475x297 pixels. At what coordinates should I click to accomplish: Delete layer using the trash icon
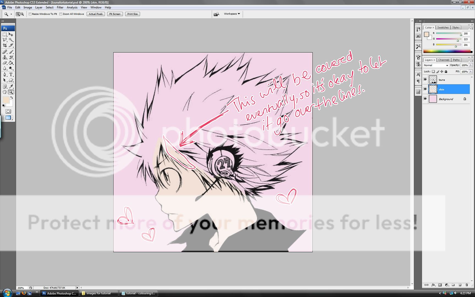pos(466,285)
